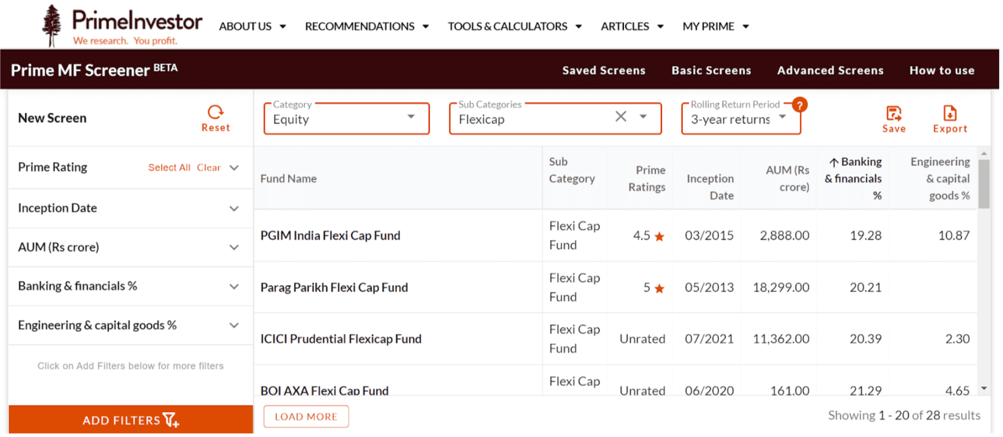
Task: Expand the Banking & financials % filter
Action: point(234,286)
